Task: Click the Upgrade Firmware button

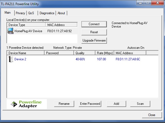Action: coord(94,40)
